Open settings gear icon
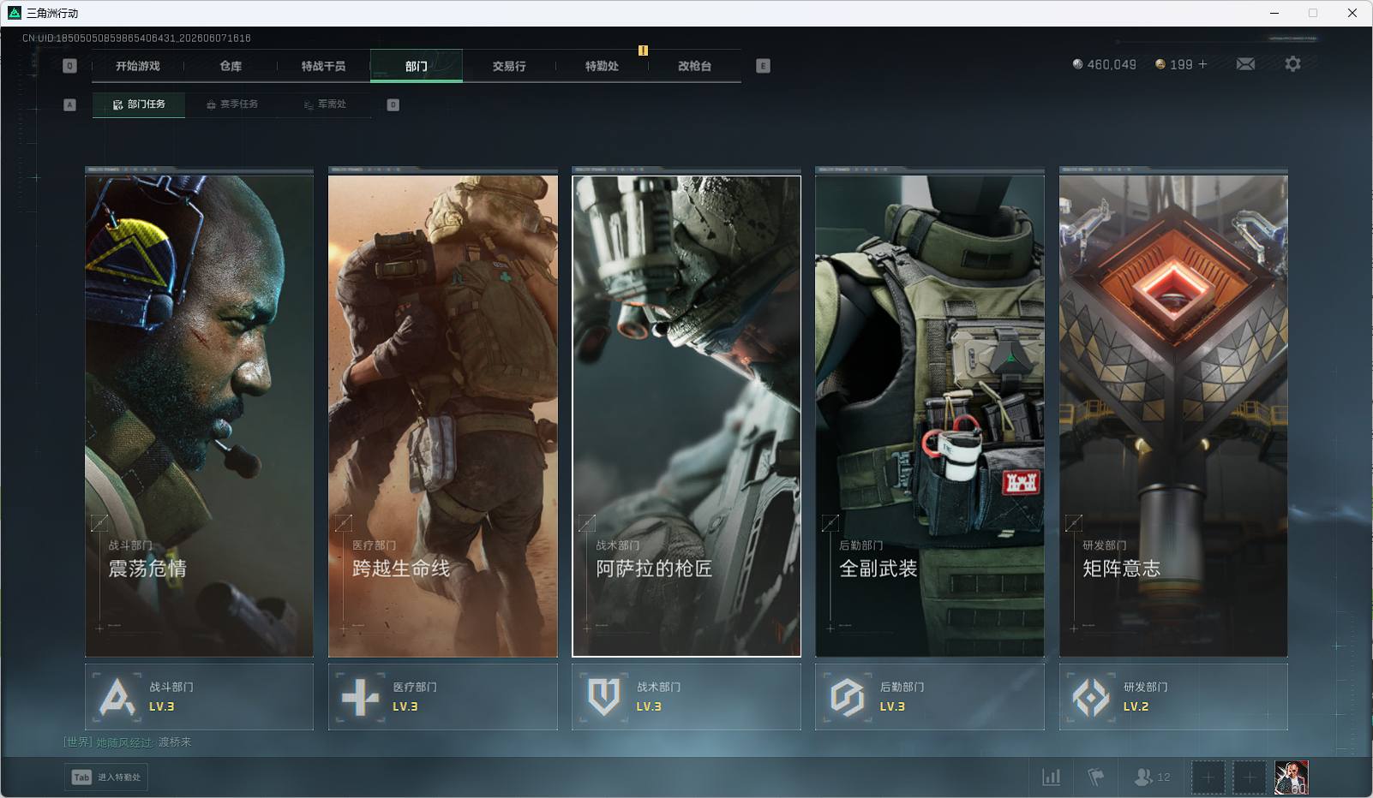This screenshot has height=798, width=1373. pos(1292,64)
